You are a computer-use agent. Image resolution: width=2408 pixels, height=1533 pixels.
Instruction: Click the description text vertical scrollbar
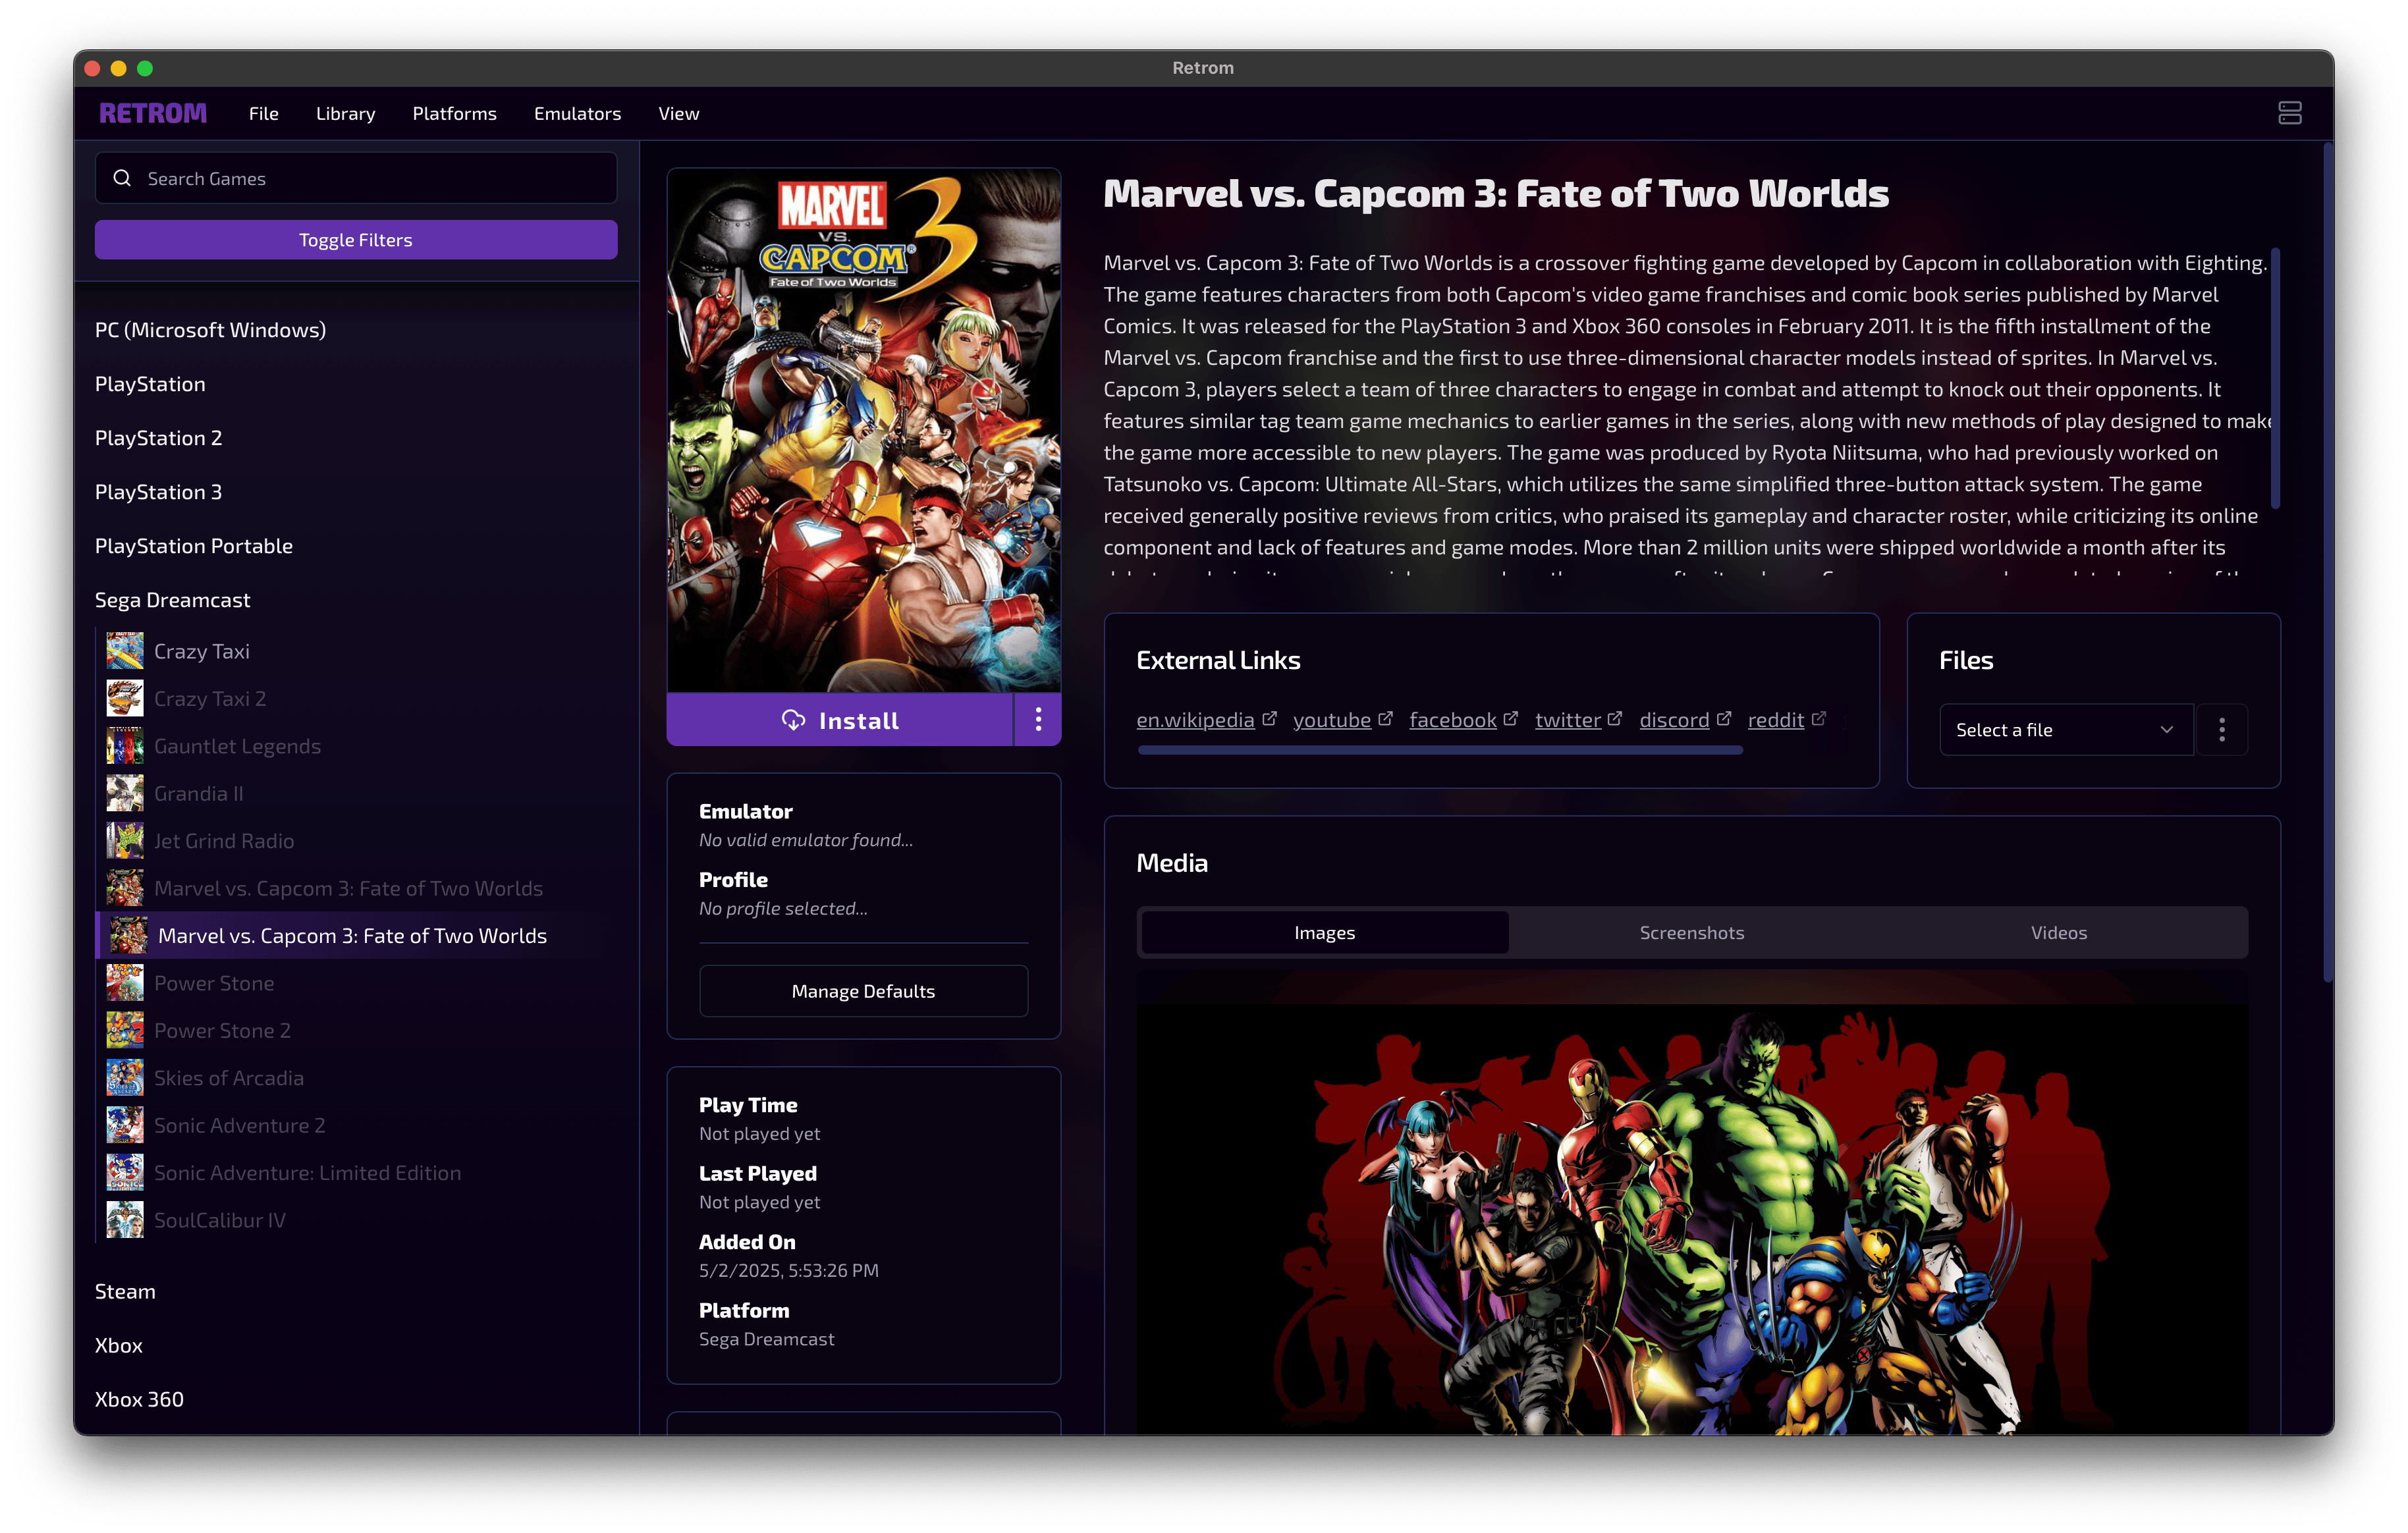click(2275, 378)
